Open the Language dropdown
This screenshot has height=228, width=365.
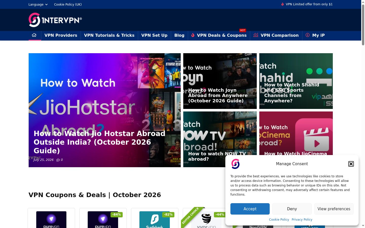pyautogui.click(x=38, y=4)
